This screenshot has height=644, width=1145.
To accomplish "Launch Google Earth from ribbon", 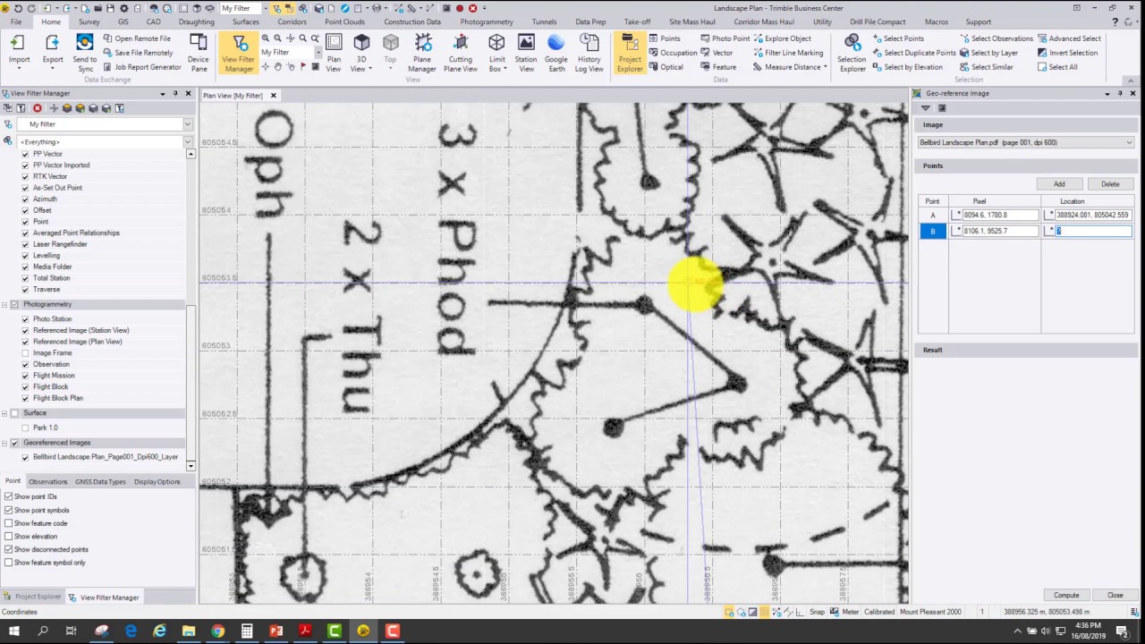I will (x=556, y=53).
